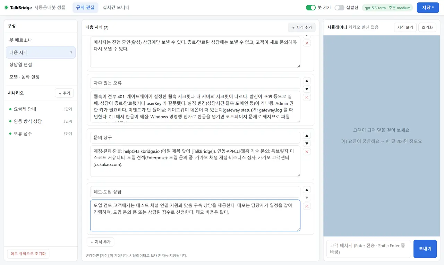Image resolution: width=444 pixels, height=265 pixels.
Task: Click 지침 보기 in simulator
Action: [405, 27]
